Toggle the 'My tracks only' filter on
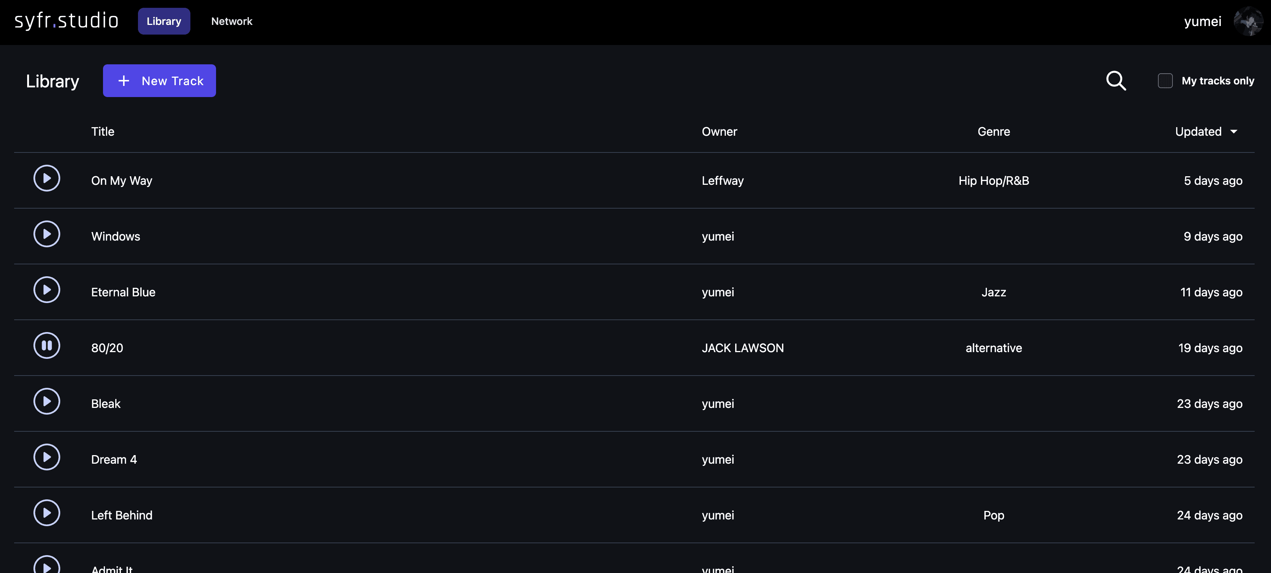Viewport: 1271px width, 573px height. click(x=1165, y=80)
